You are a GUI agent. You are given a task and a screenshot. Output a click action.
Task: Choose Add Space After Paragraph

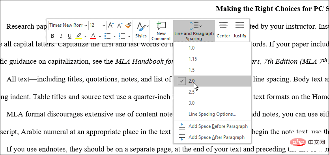pyautogui.click(x=212, y=137)
